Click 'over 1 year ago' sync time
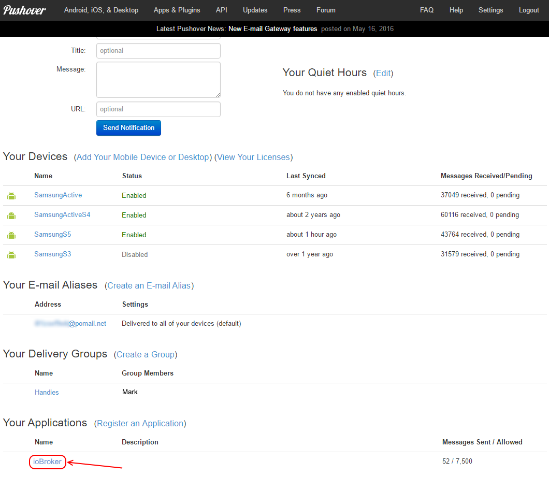 (x=310, y=254)
